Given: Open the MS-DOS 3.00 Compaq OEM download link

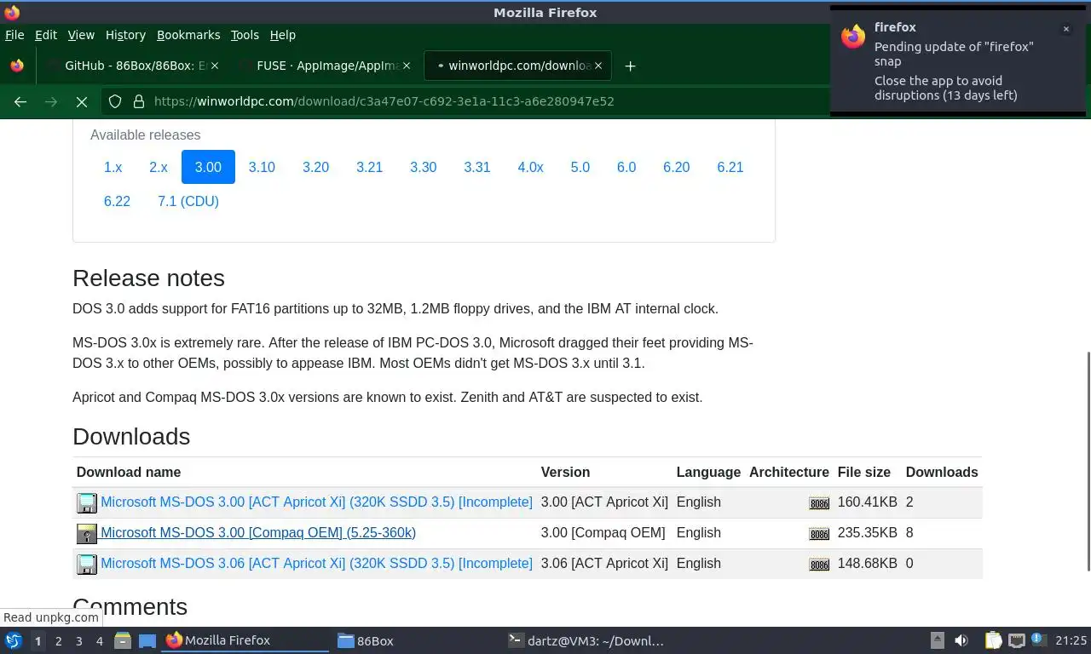Looking at the screenshot, I should (258, 533).
